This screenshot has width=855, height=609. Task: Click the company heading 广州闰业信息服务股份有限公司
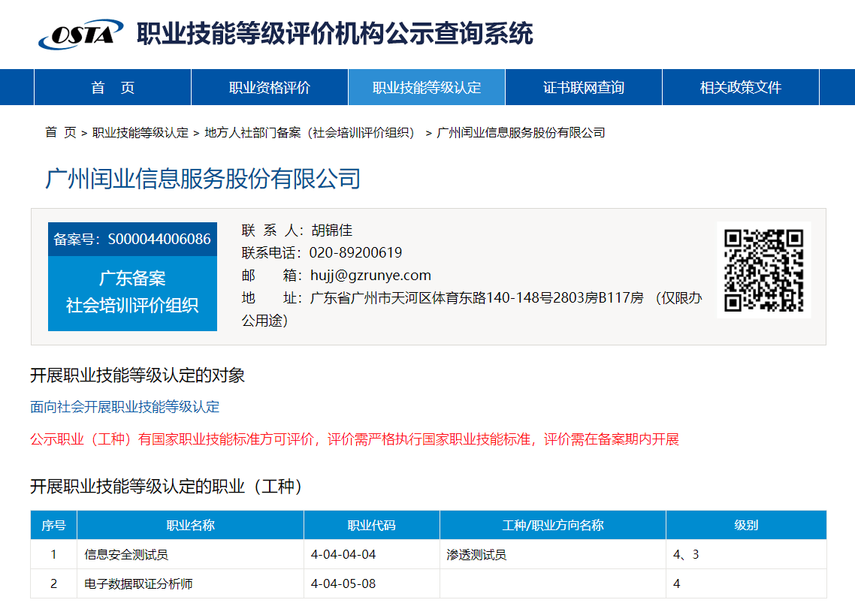point(203,178)
